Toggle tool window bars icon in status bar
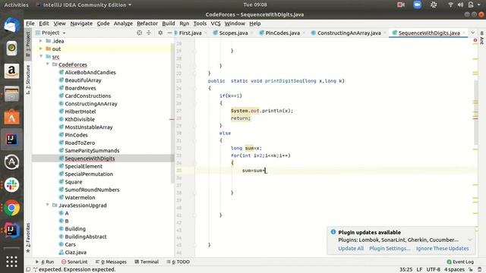The height and width of the screenshot is (273, 486). pyautogui.click(x=28, y=270)
